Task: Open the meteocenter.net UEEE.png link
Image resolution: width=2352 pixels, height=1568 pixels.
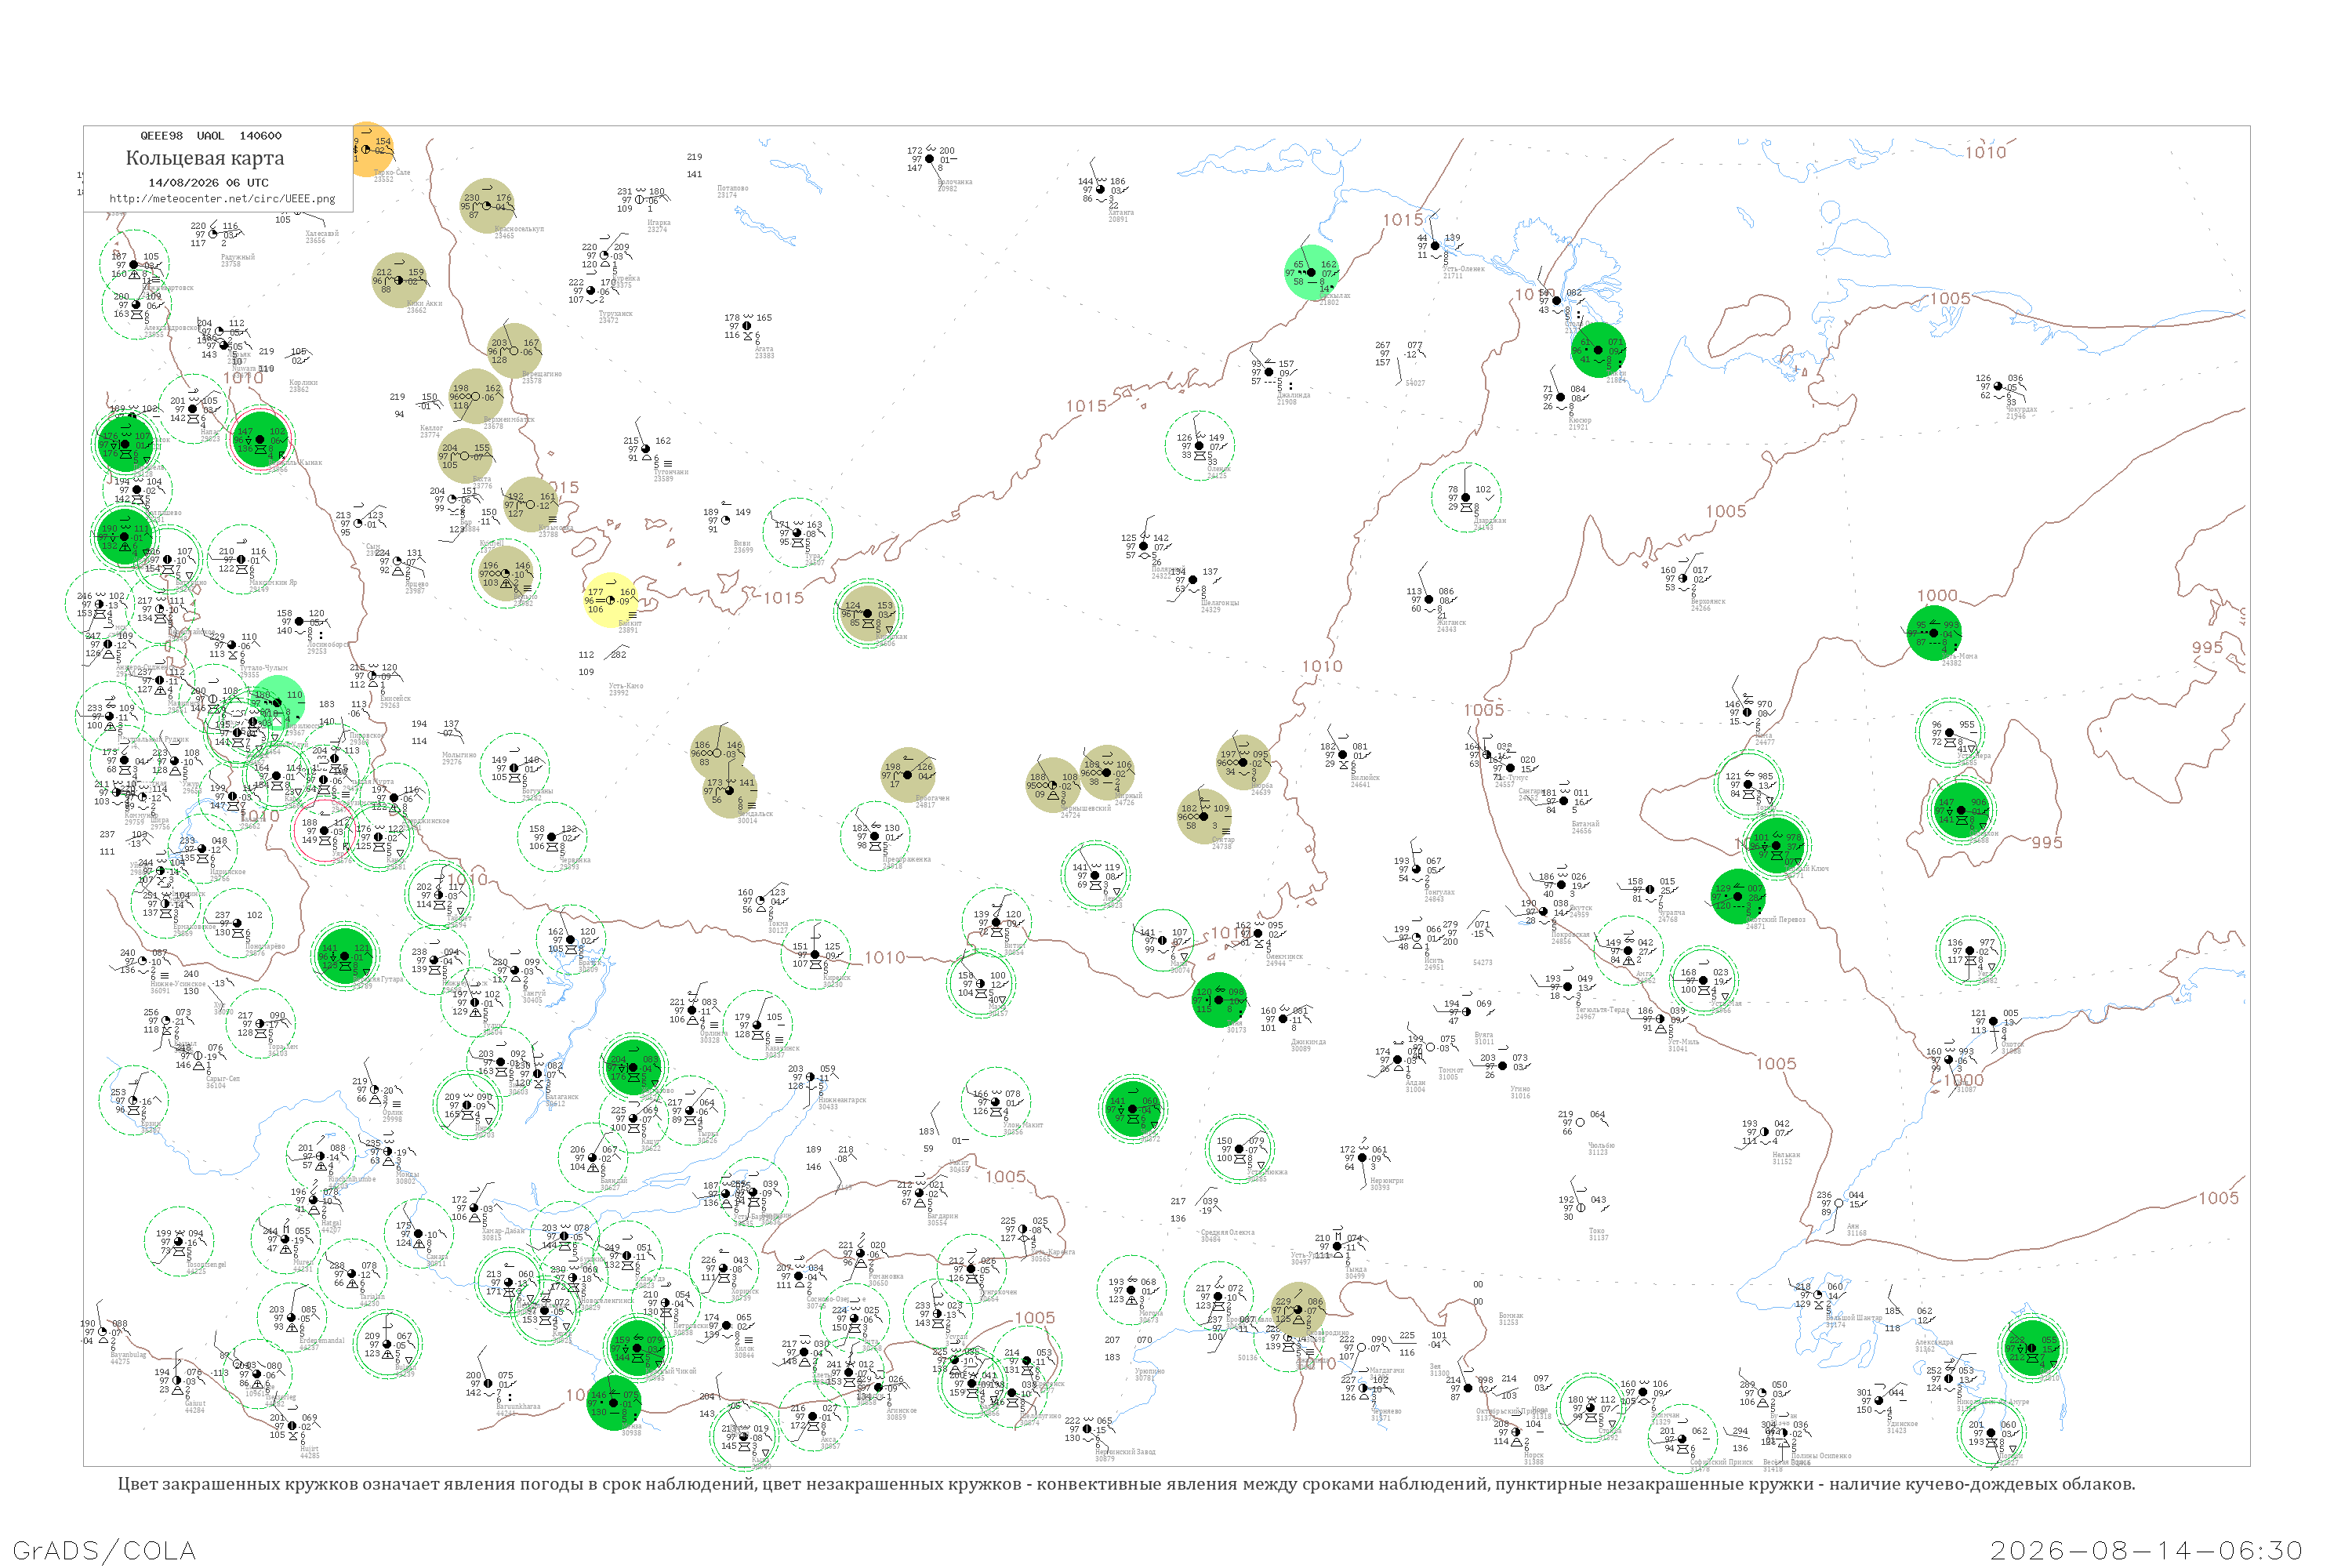Action: [x=222, y=198]
